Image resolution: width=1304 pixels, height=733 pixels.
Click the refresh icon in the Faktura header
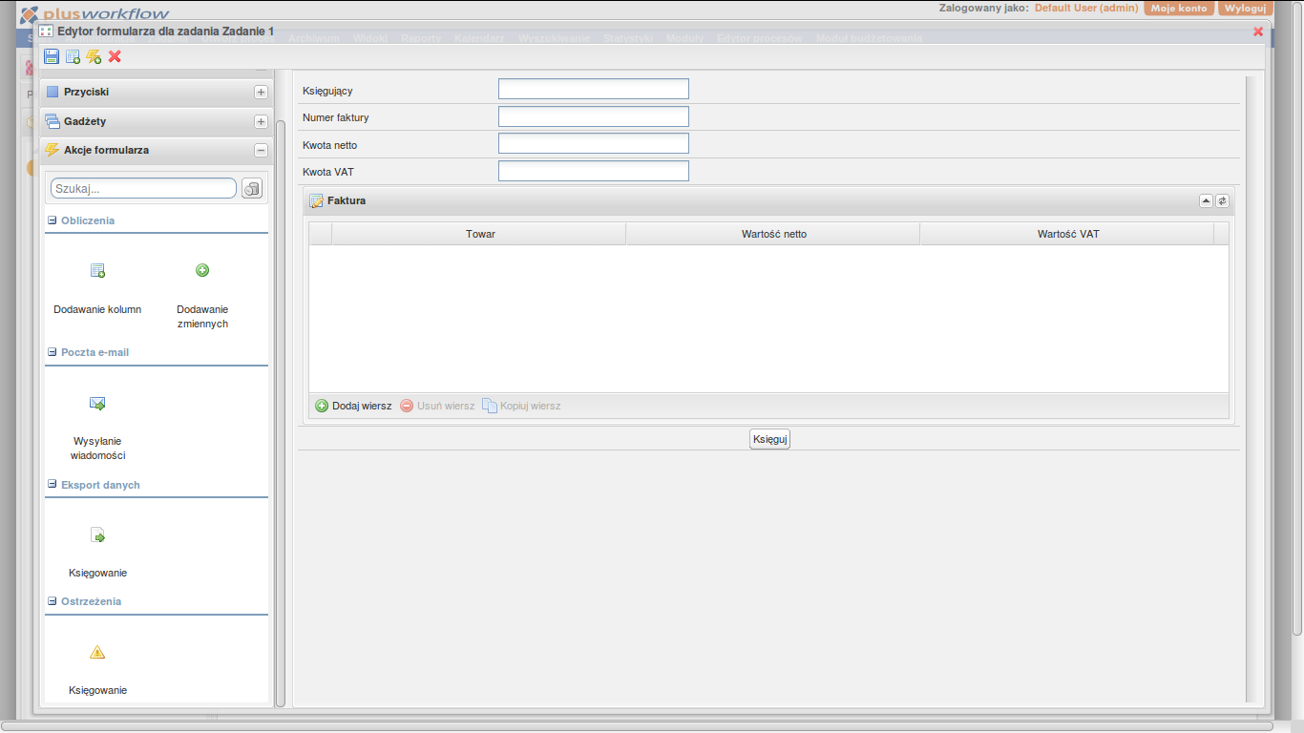click(1222, 200)
